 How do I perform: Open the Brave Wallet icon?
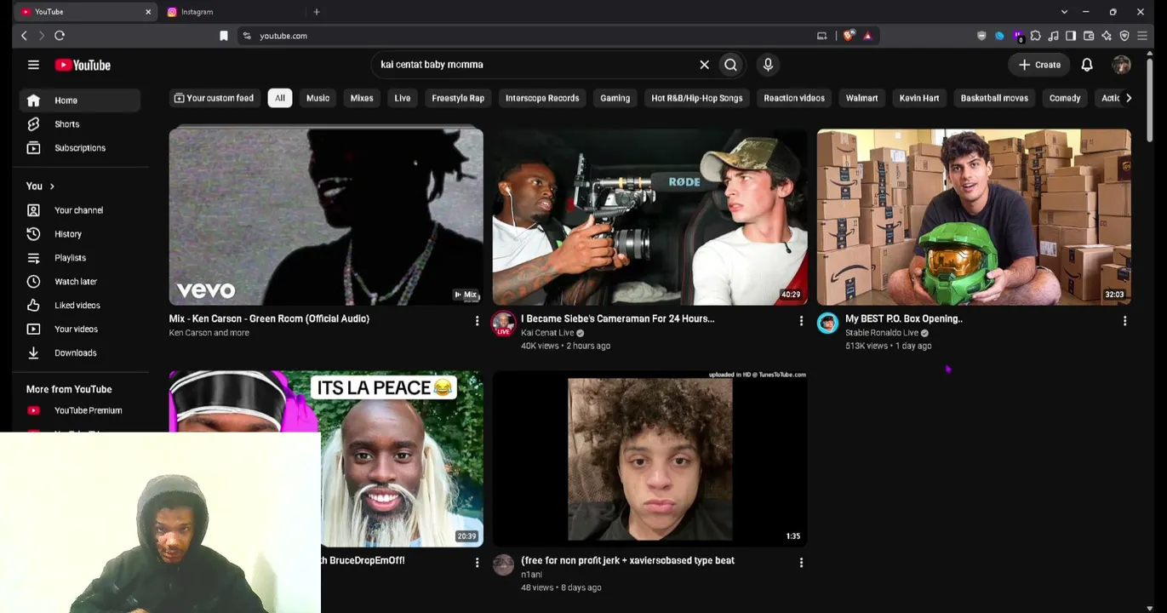[x=1089, y=36]
